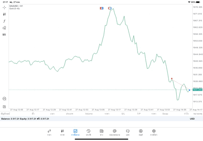
Task: Switch to the Quotes (ราคา) tab
Action: [x=49, y=132]
